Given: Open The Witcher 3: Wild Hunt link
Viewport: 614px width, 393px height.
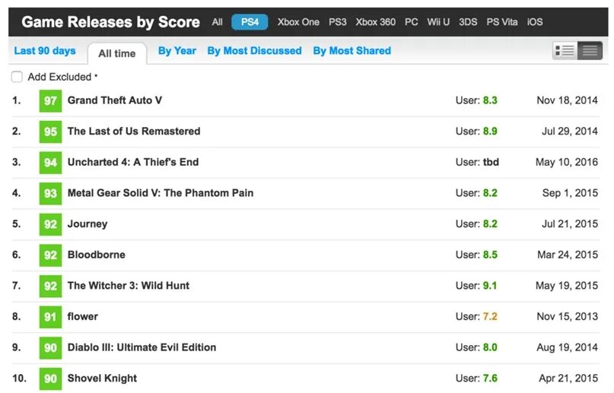Looking at the screenshot, I should click(x=128, y=286).
